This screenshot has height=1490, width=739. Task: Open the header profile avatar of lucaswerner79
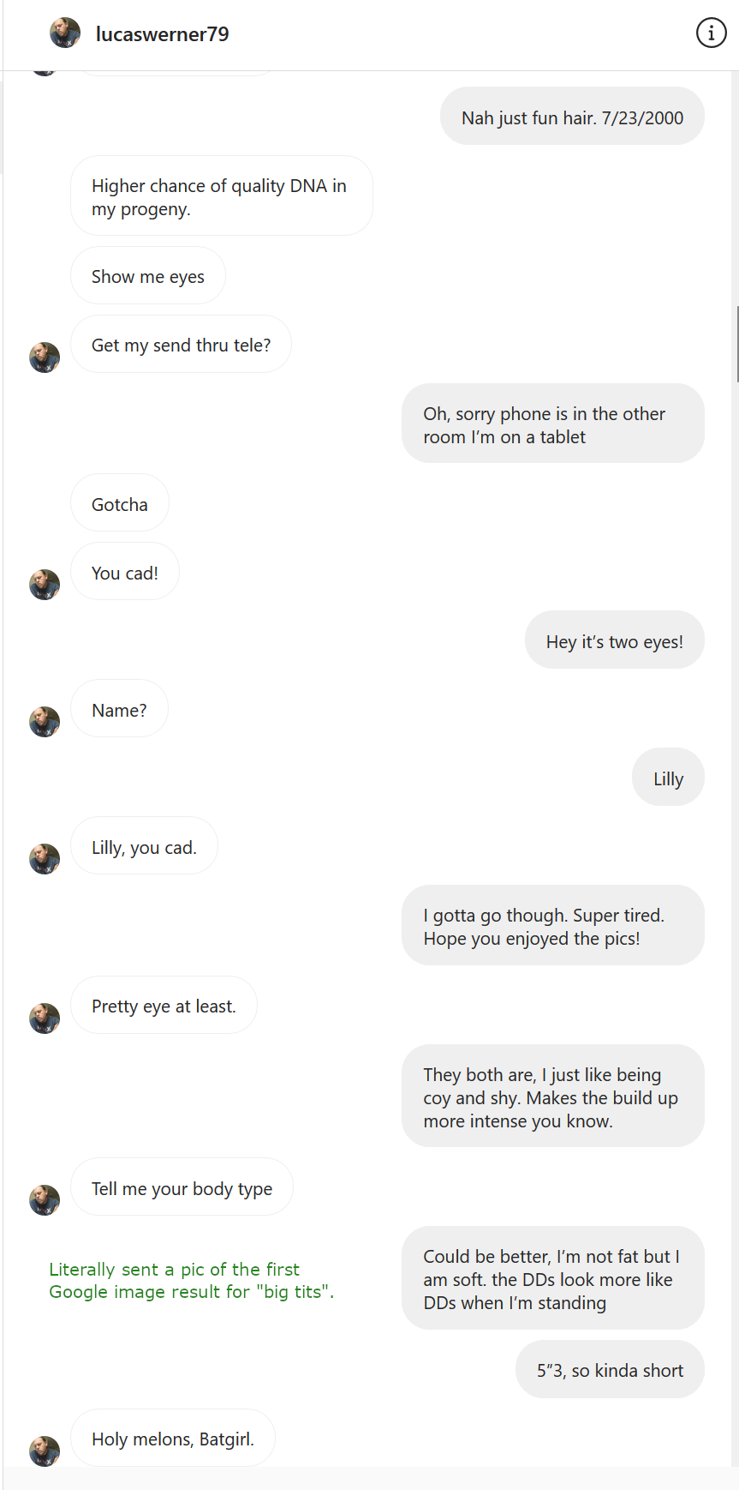(65, 33)
